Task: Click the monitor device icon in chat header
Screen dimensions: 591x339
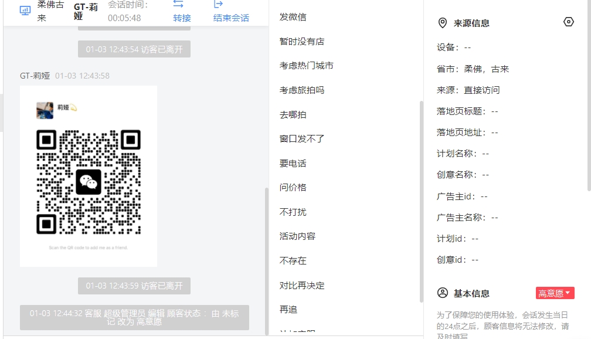Action: coord(25,11)
